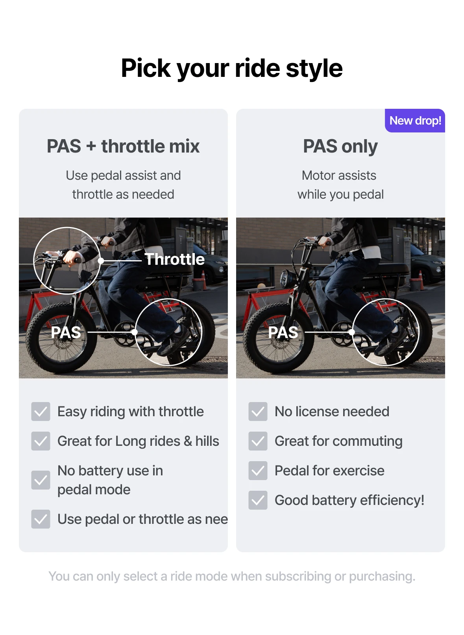Toggle the 'Great for commuting' checkbox
Screen dimensions: 464x635
tap(258, 441)
